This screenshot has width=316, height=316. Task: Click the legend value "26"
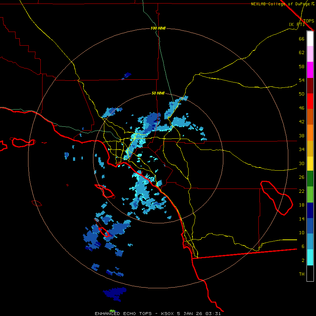[302, 177]
